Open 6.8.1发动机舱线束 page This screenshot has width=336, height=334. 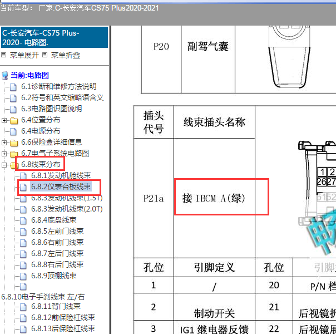[61, 175]
